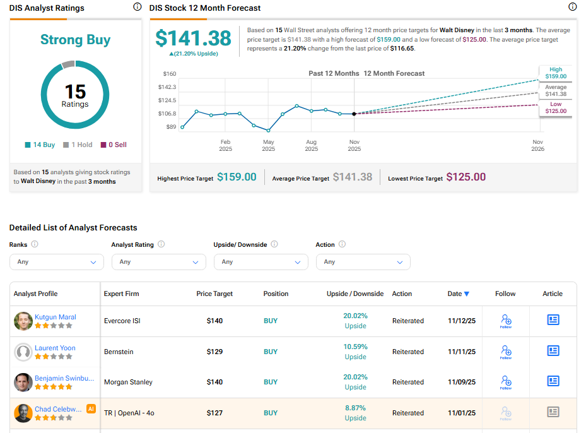Image resolution: width=586 pixels, height=433 pixels.
Task: Expand the Ranks filter dropdown
Action: (x=57, y=262)
